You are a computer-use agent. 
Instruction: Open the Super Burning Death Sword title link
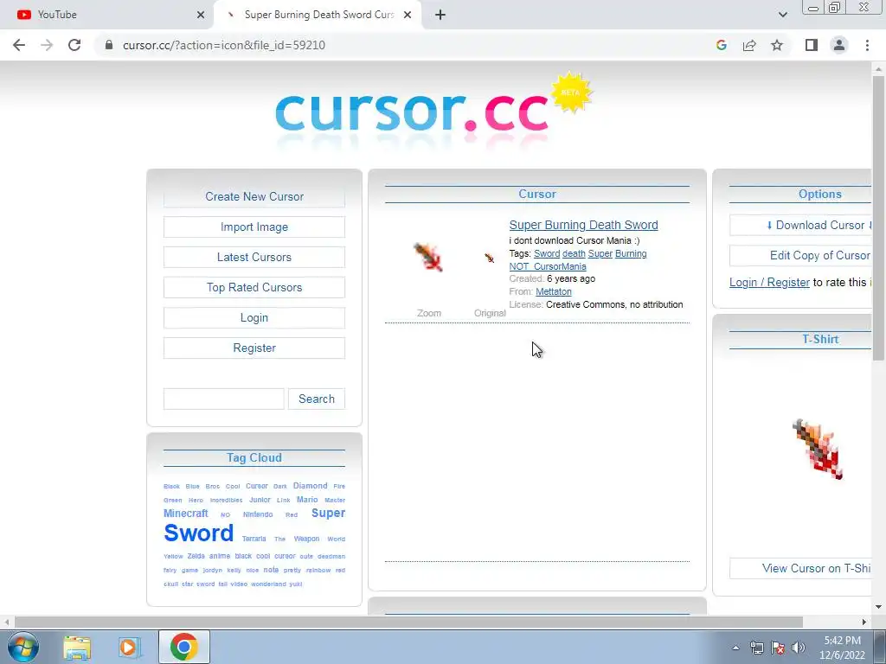(x=583, y=225)
